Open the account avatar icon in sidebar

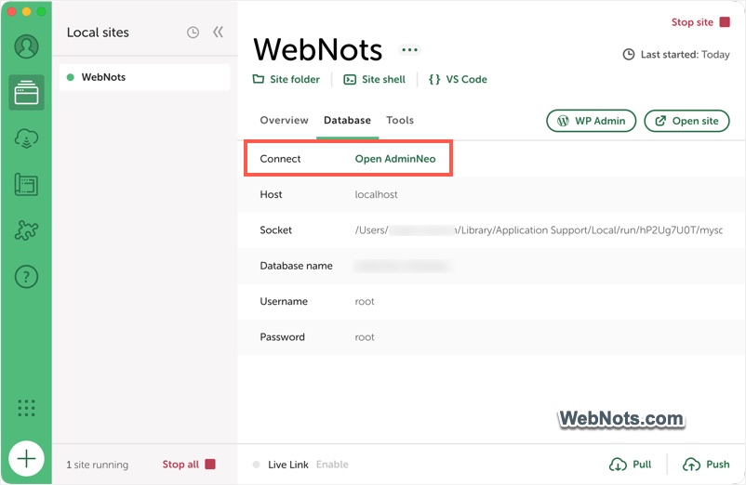pyautogui.click(x=26, y=46)
